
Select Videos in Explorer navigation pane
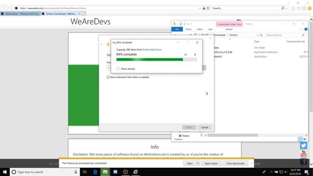(184, 136)
